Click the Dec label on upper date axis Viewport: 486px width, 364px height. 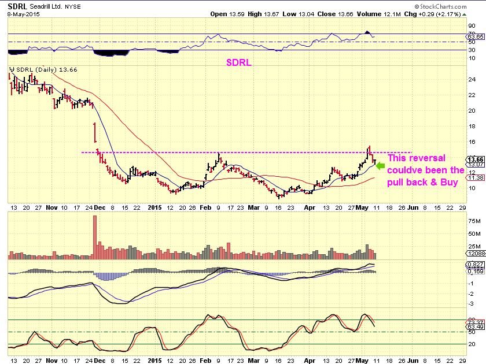click(100, 207)
